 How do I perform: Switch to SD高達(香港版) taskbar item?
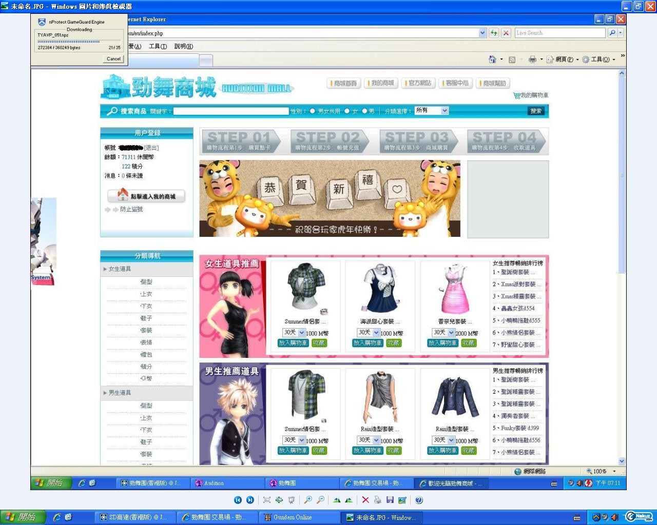click(x=135, y=517)
